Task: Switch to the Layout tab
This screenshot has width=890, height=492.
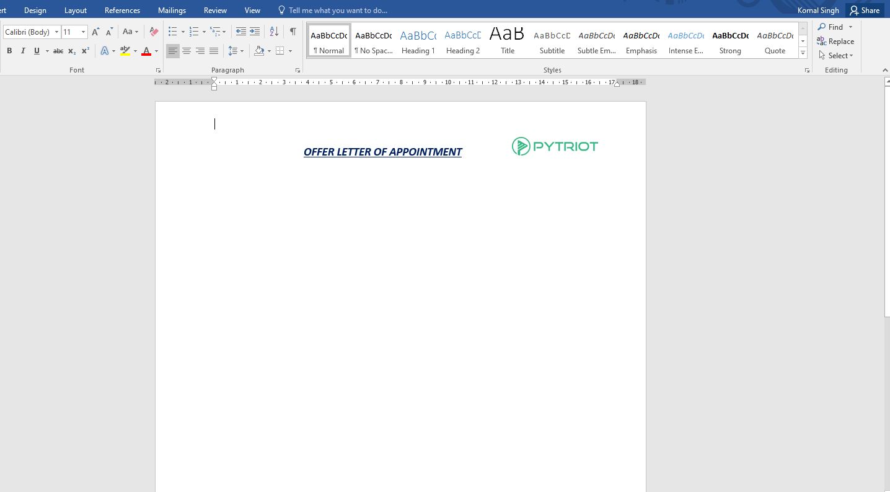Action: [76, 11]
